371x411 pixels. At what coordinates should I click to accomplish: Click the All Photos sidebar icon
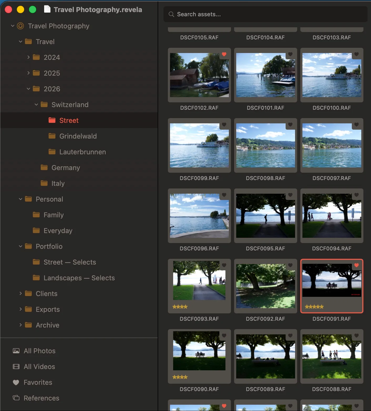tap(16, 351)
